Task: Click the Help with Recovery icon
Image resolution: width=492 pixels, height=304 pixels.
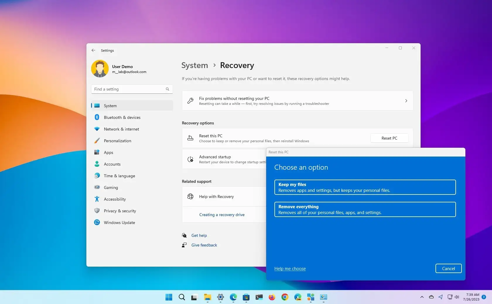Action: pyautogui.click(x=190, y=196)
